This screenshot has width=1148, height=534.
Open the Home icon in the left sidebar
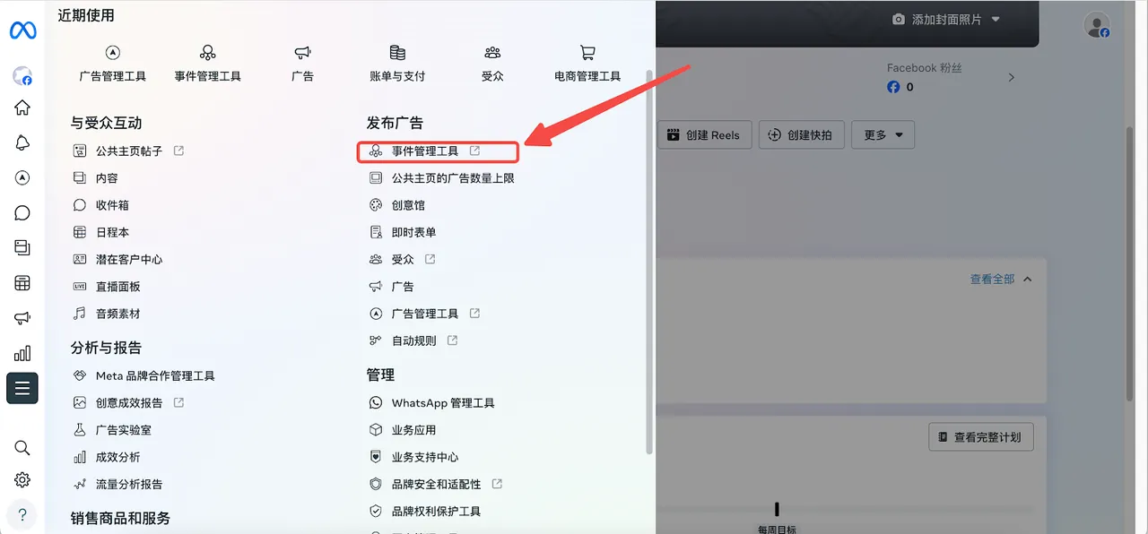[x=22, y=108]
